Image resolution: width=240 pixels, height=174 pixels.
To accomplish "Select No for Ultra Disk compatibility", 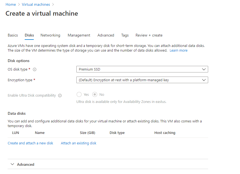I will (x=95, y=94).
